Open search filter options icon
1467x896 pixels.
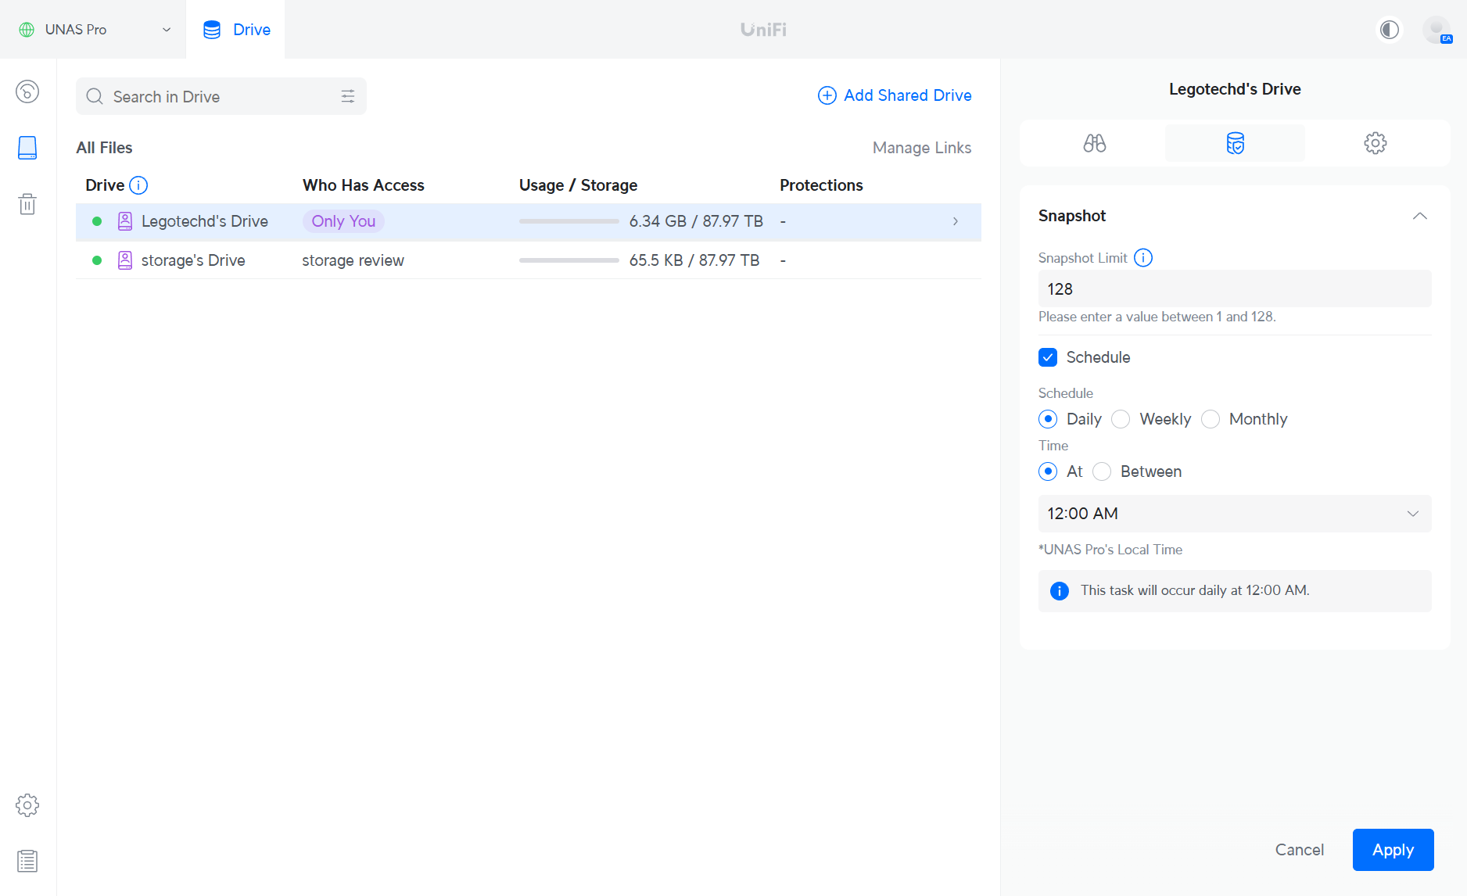tap(348, 96)
